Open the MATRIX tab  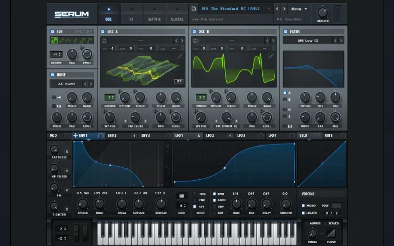point(154,14)
